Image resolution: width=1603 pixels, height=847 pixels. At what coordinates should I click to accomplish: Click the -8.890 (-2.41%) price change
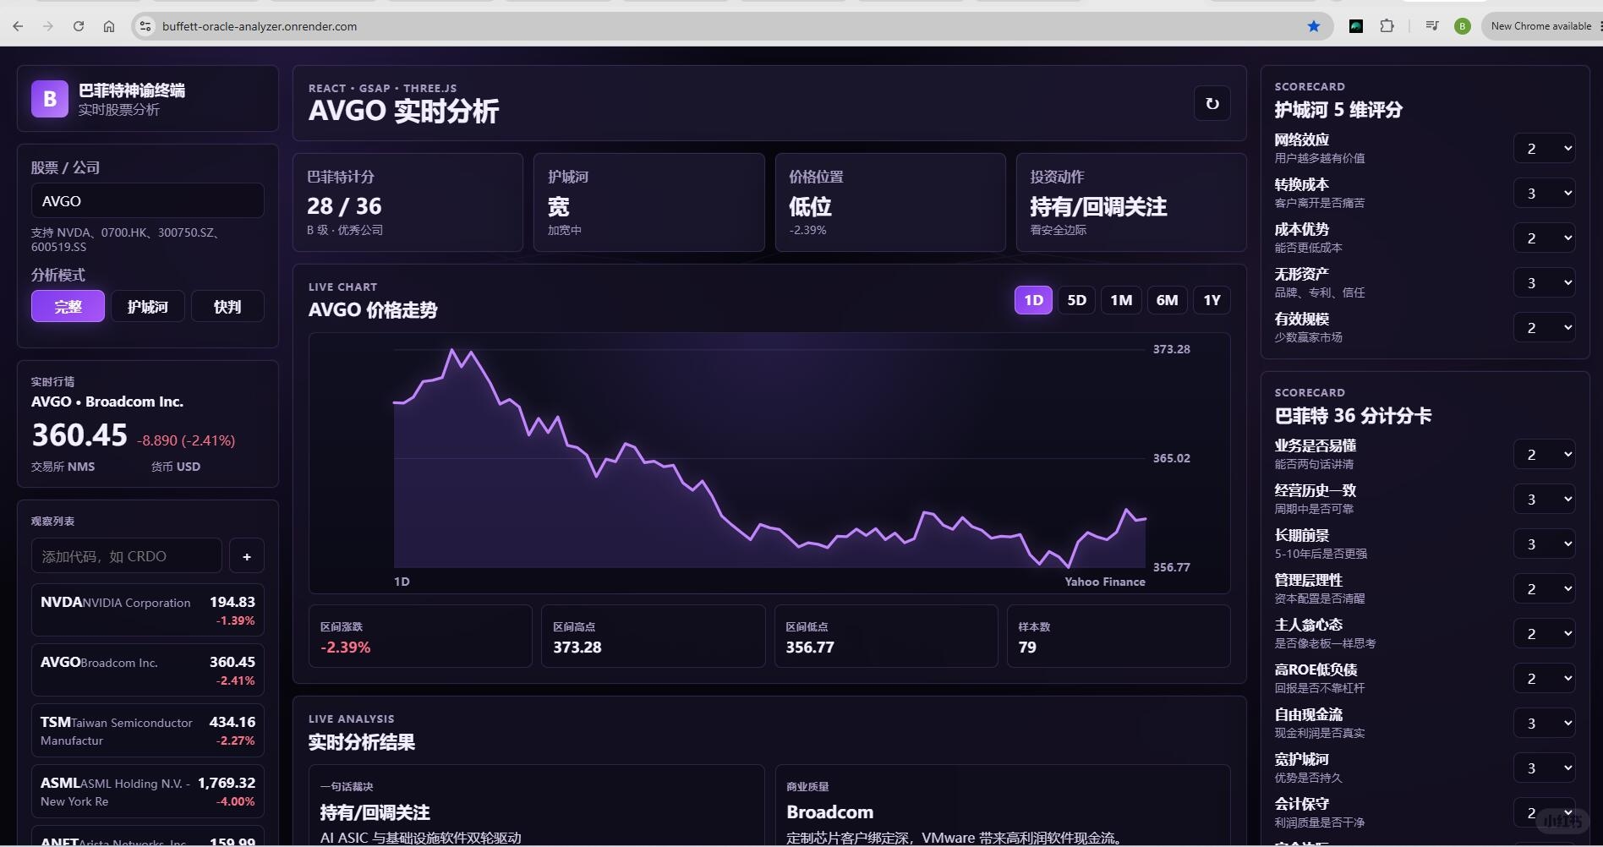coord(186,440)
